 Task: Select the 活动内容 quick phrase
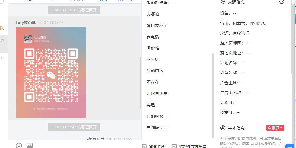[155, 71]
